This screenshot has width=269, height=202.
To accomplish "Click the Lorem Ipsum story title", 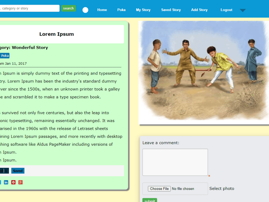I will 56,34.
